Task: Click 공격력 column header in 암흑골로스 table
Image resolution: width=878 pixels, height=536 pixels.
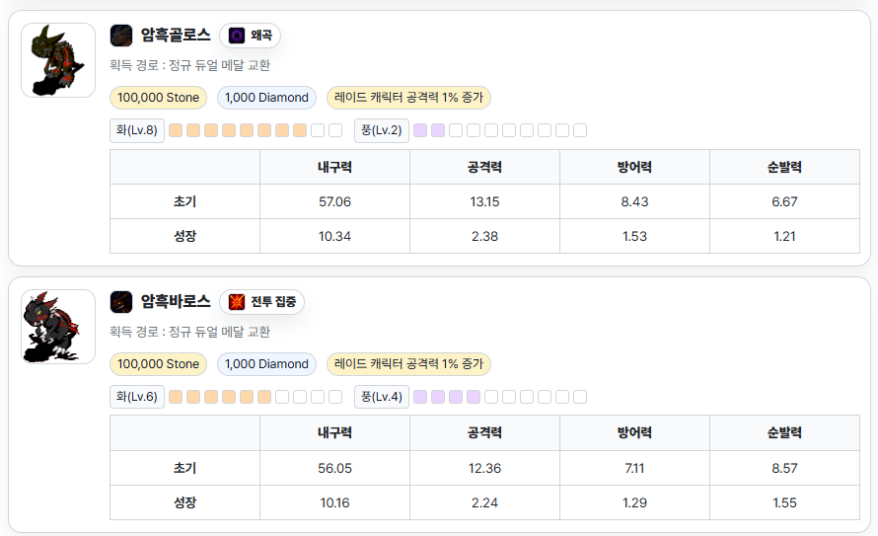Action: click(484, 167)
